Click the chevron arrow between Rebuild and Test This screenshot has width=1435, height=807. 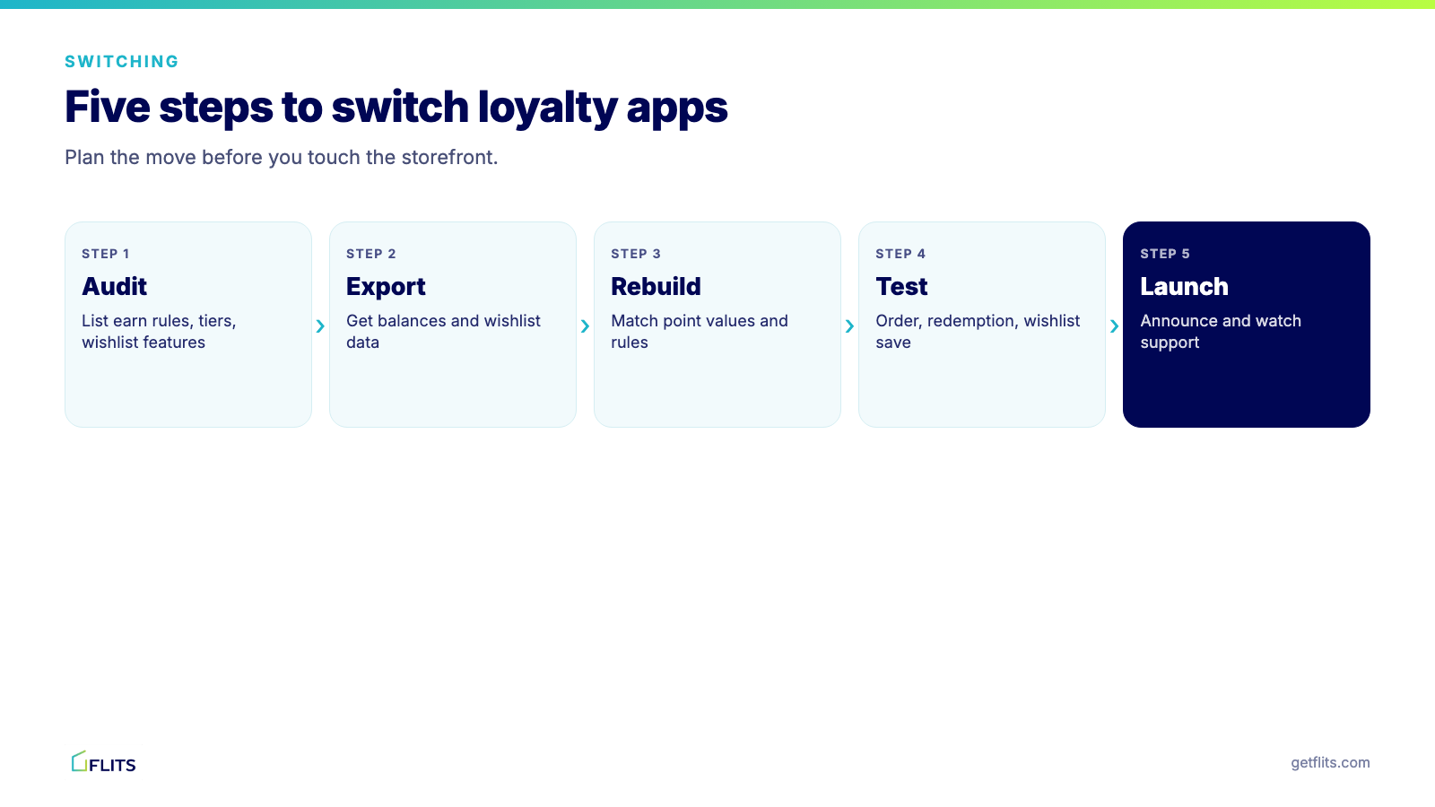(x=849, y=326)
